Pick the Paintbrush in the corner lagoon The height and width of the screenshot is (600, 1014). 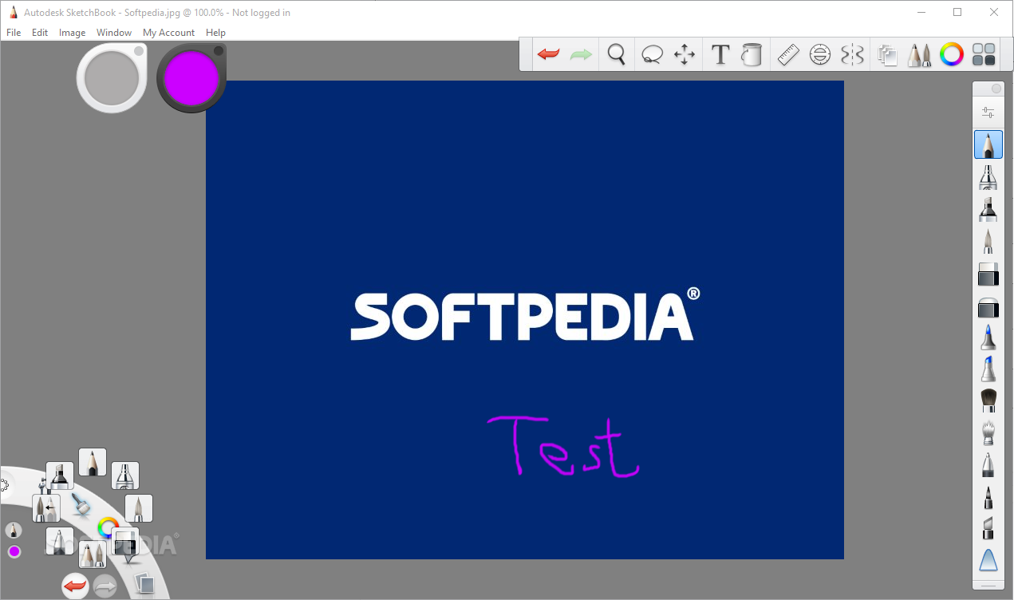click(139, 508)
